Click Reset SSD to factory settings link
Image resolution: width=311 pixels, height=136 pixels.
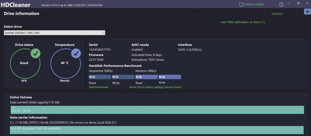(155, 87)
